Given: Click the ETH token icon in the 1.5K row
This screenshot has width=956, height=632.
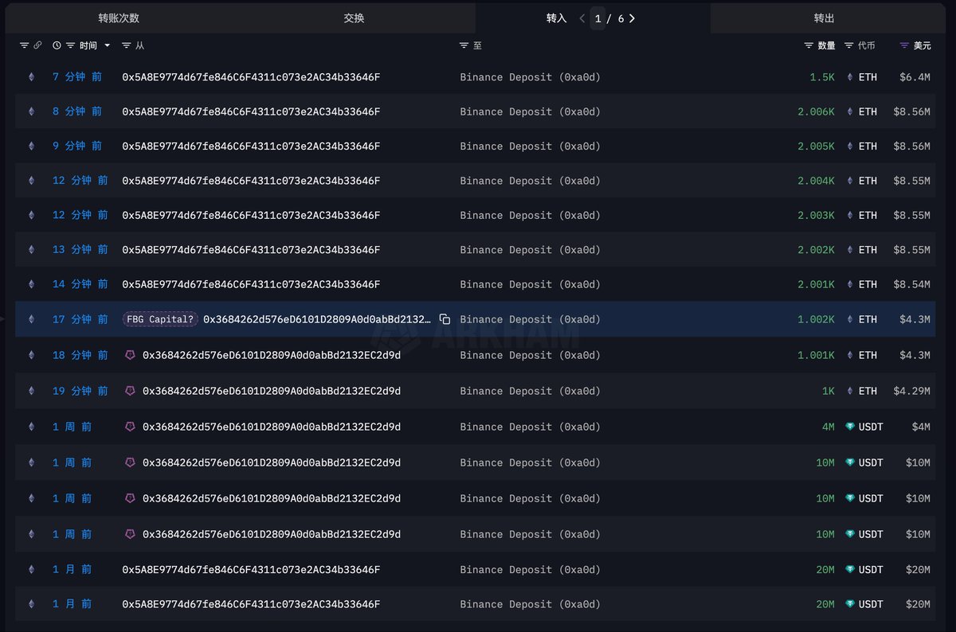Looking at the screenshot, I should [850, 77].
